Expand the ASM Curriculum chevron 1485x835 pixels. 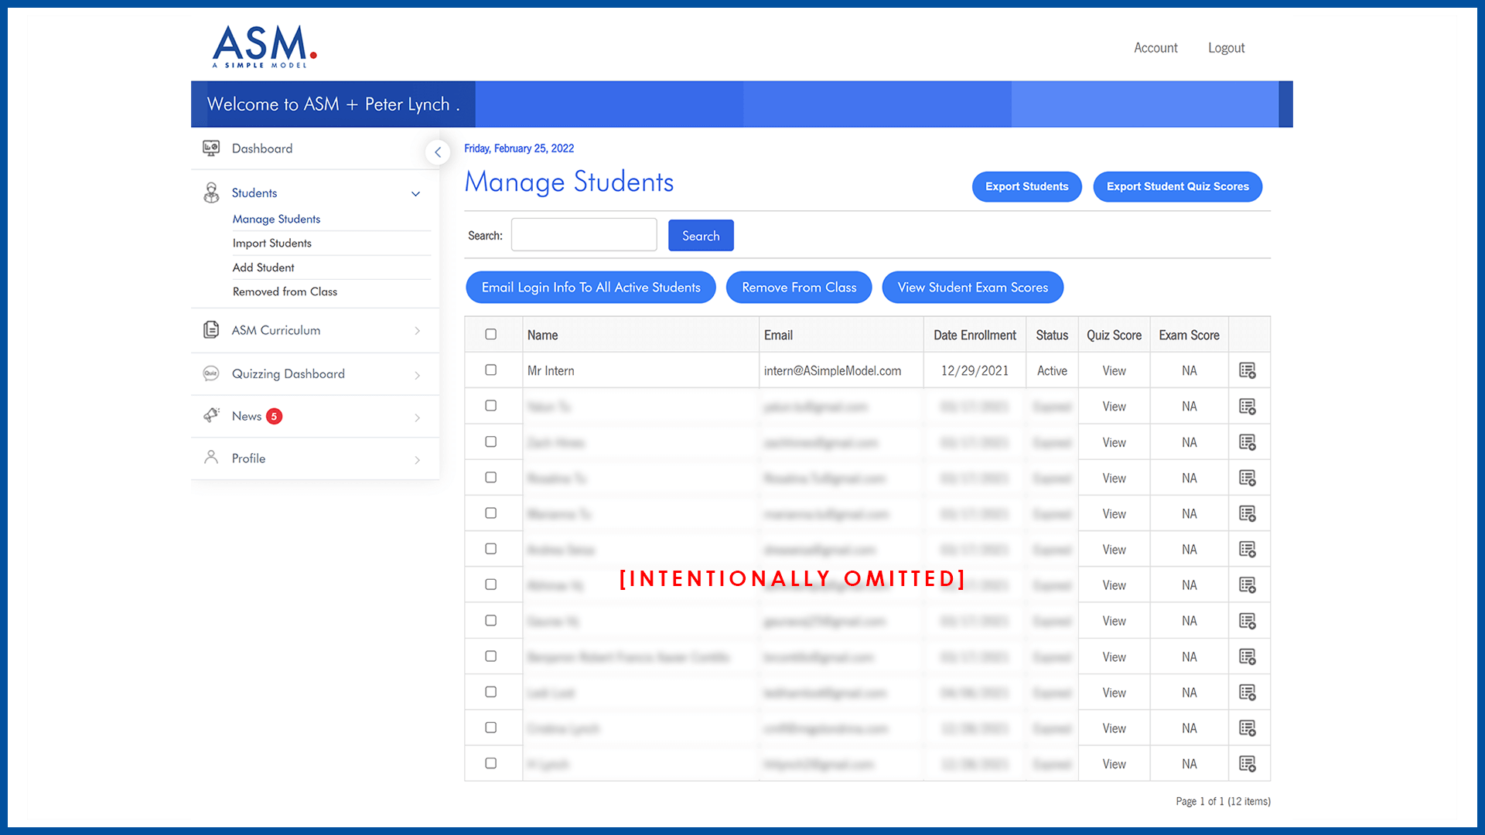tap(417, 331)
